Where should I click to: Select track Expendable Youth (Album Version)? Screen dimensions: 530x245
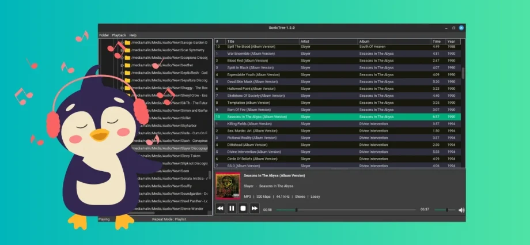pyautogui.click(x=338, y=74)
